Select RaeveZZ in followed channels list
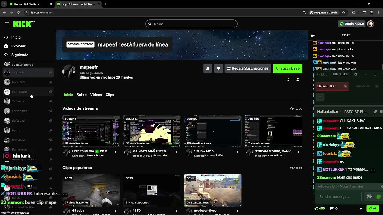 [x=28, y=140]
